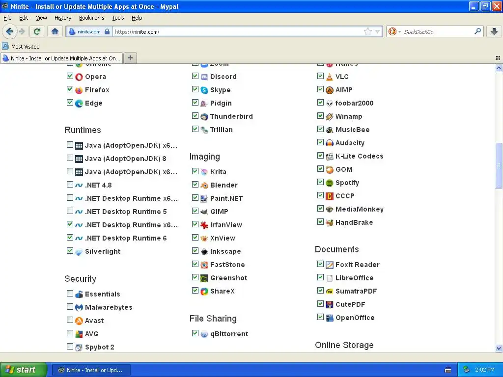Open the home page button
This screenshot has width=503, height=377.
click(x=55, y=31)
